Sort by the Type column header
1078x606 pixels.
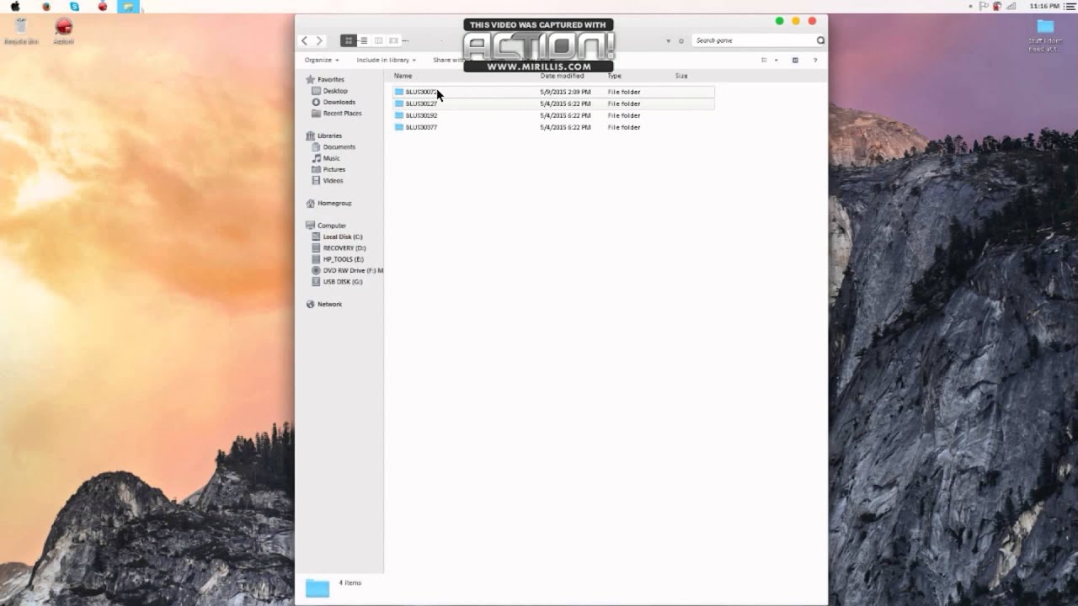[x=615, y=76]
